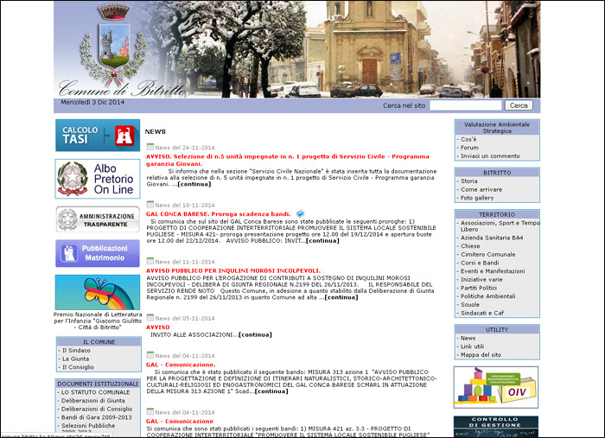Open Foto gallery in Bitritto menu
The width and height of the screenshot is (605, 438).
tap(477, 198)
